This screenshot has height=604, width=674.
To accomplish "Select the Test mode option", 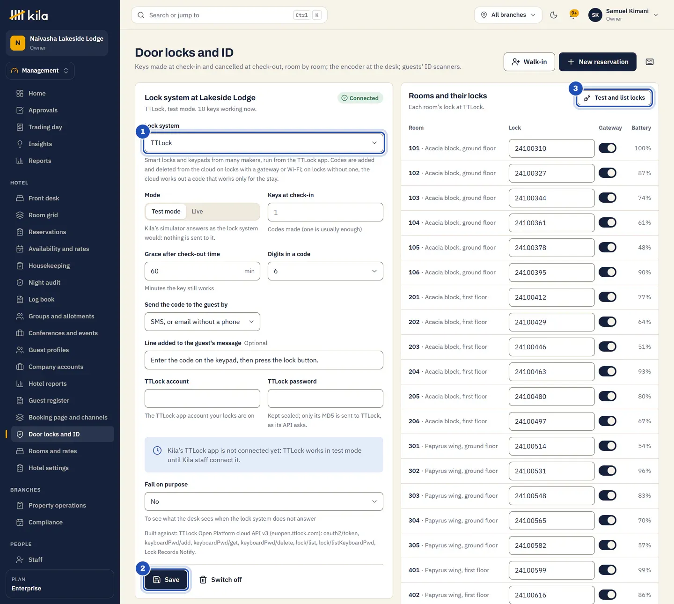I will tap(166, 212).
